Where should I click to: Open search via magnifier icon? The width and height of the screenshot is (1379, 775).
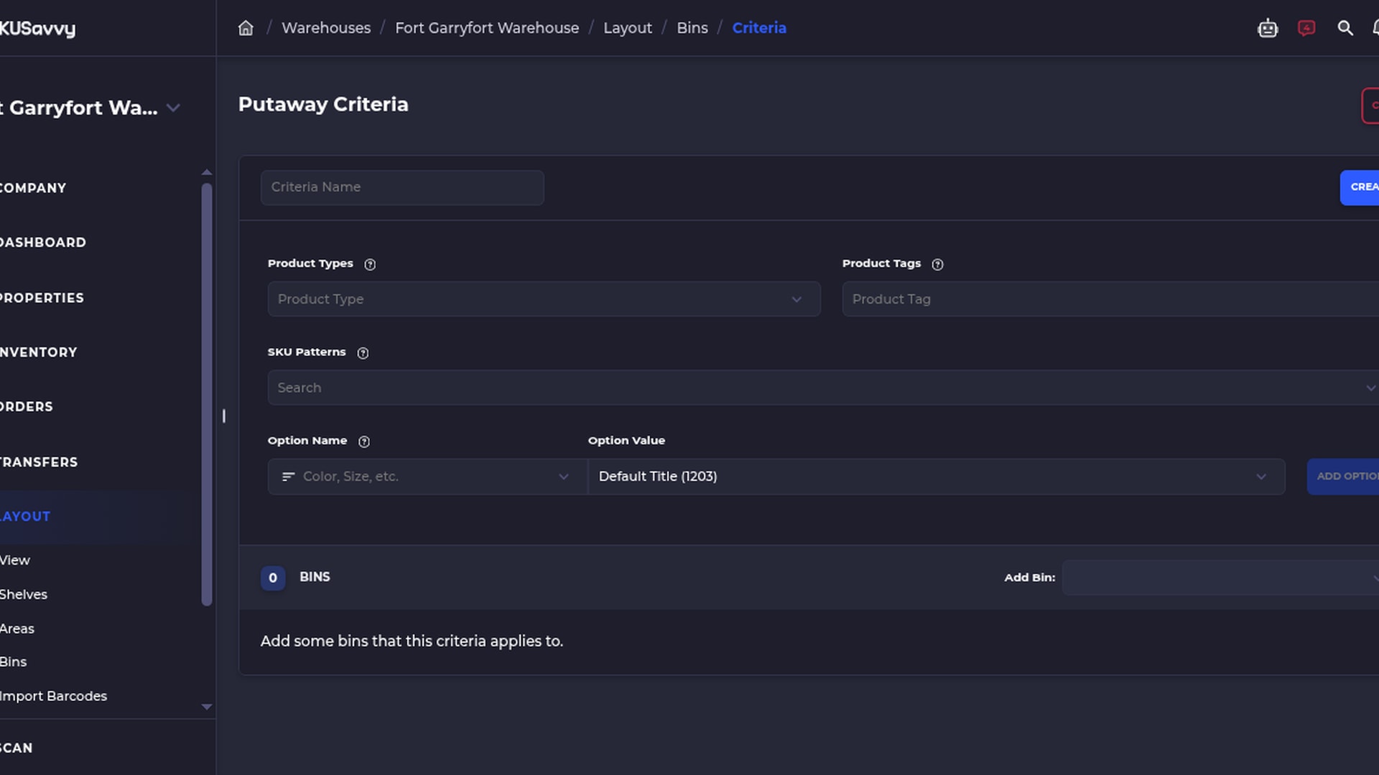pyautogui.click(x=1345, y=28)
